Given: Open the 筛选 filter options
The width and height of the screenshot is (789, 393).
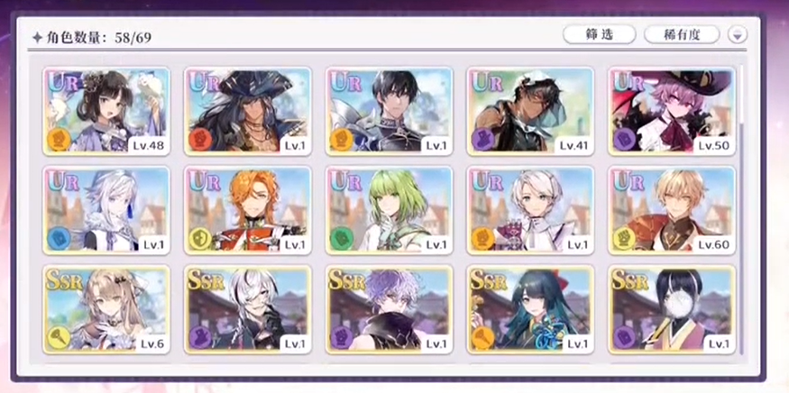Looking at the screenshot, I should pos(600,35).
